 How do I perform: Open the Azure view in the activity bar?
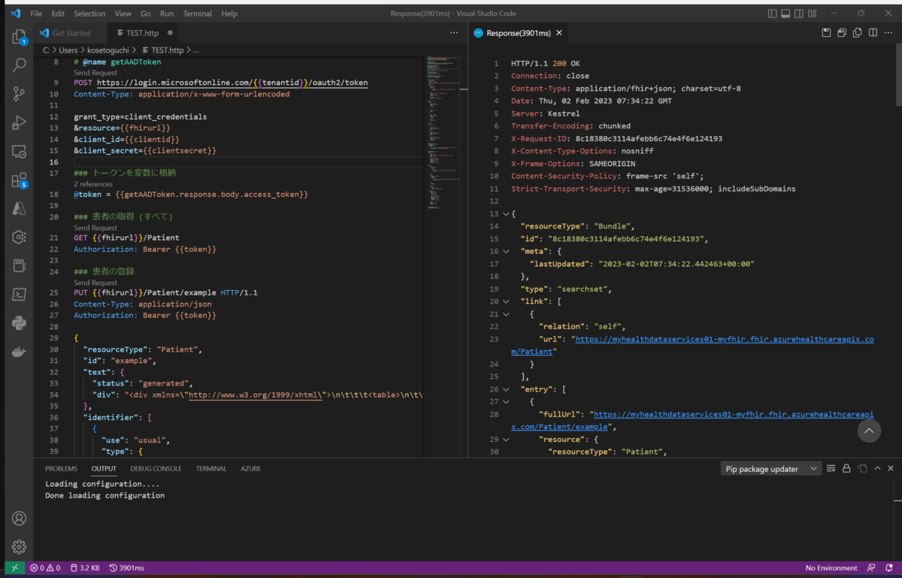coord(19,209)
